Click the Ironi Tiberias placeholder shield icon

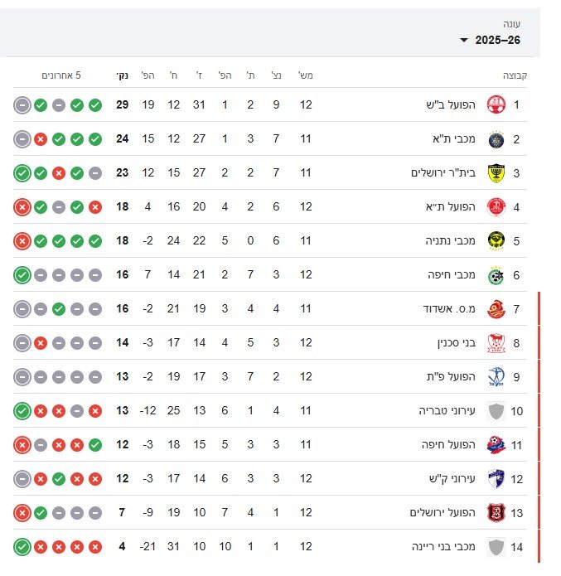pos(496,411)
